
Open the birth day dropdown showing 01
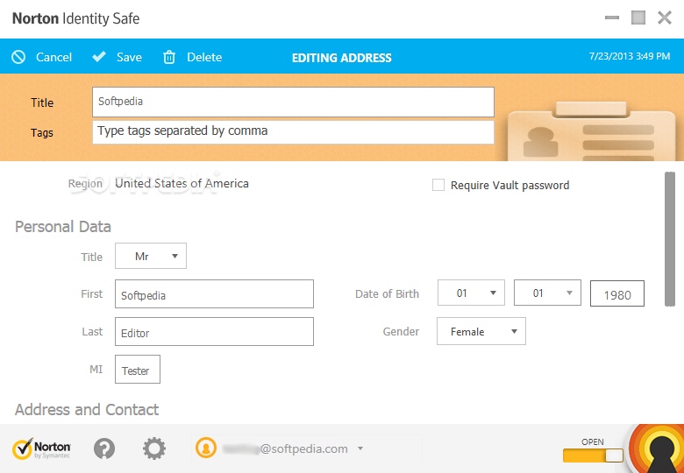[x=547, y=293]
